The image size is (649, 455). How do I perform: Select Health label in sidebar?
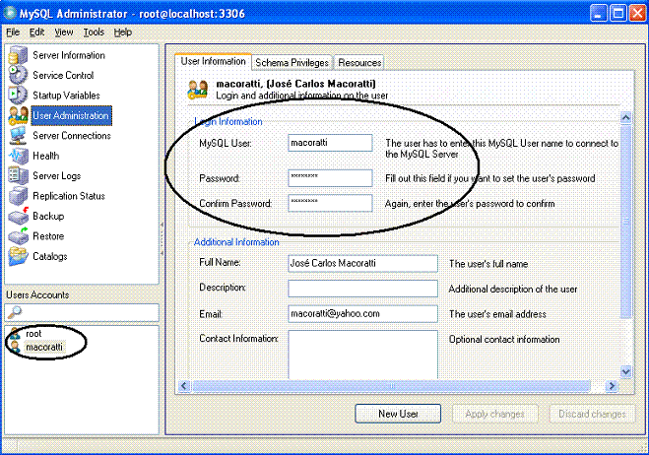[46, 156]
